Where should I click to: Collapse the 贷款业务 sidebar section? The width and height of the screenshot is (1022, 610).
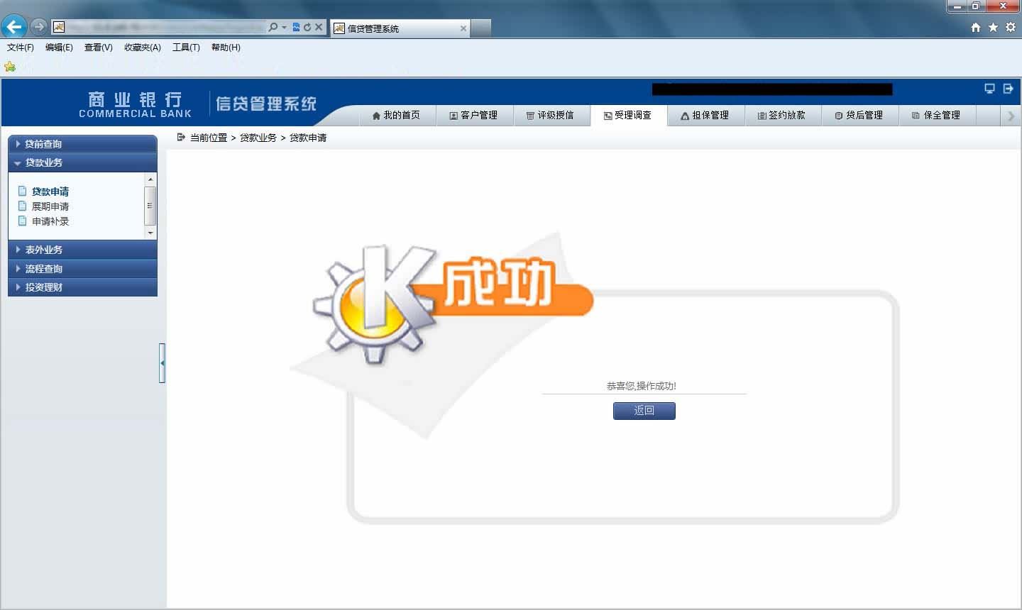point(82,162)
